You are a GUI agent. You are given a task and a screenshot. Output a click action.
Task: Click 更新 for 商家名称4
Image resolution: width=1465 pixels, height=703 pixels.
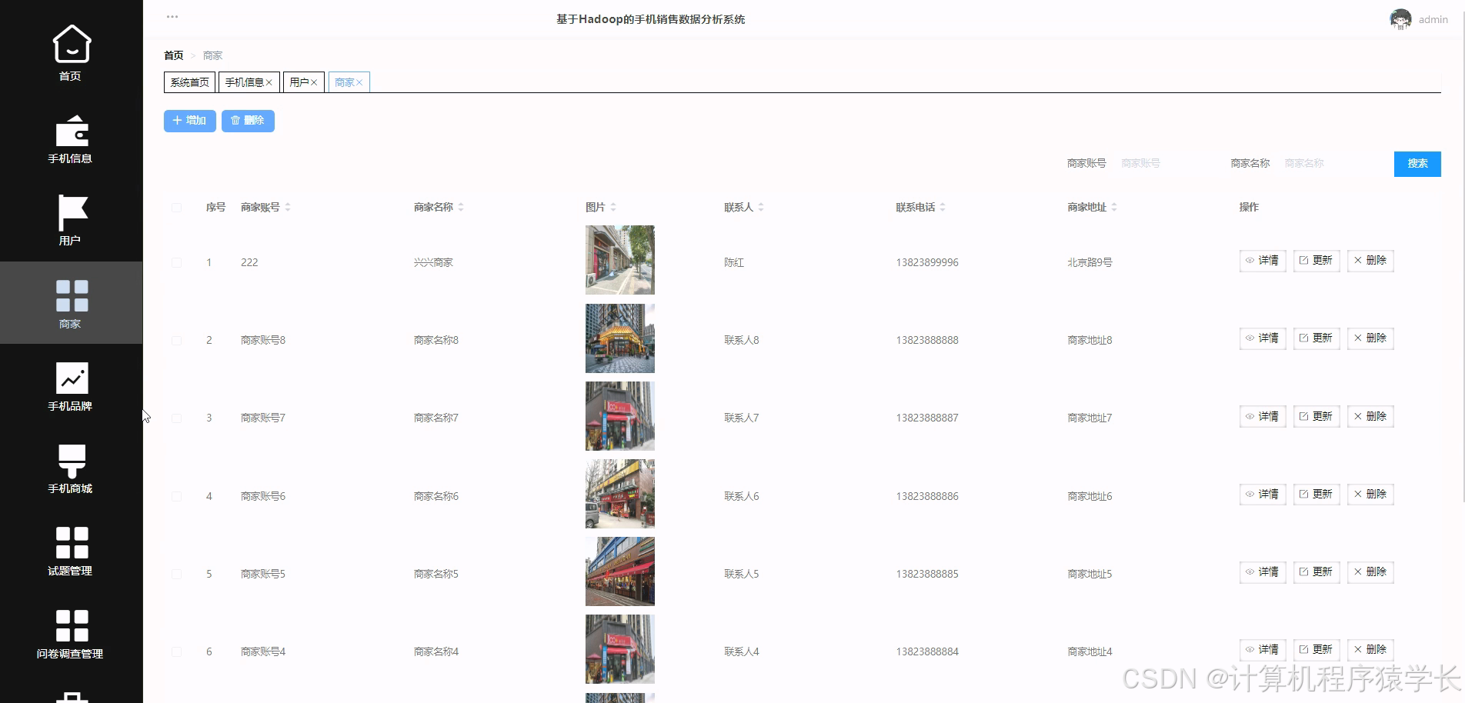tap(1316, 650)
